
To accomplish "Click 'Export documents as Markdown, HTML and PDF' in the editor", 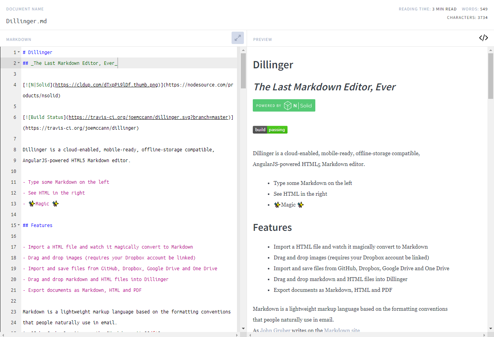I will pos(82,290).
